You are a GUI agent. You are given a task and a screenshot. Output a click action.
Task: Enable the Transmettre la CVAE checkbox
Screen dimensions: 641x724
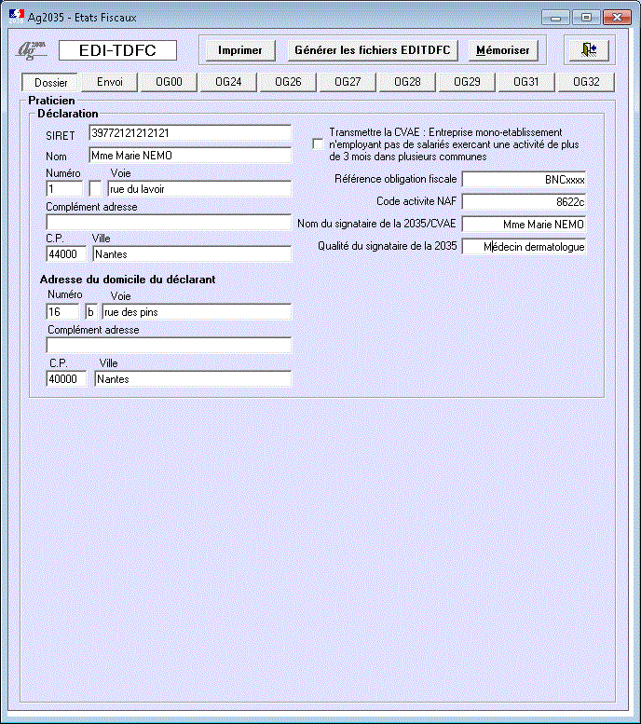[319, 144]
